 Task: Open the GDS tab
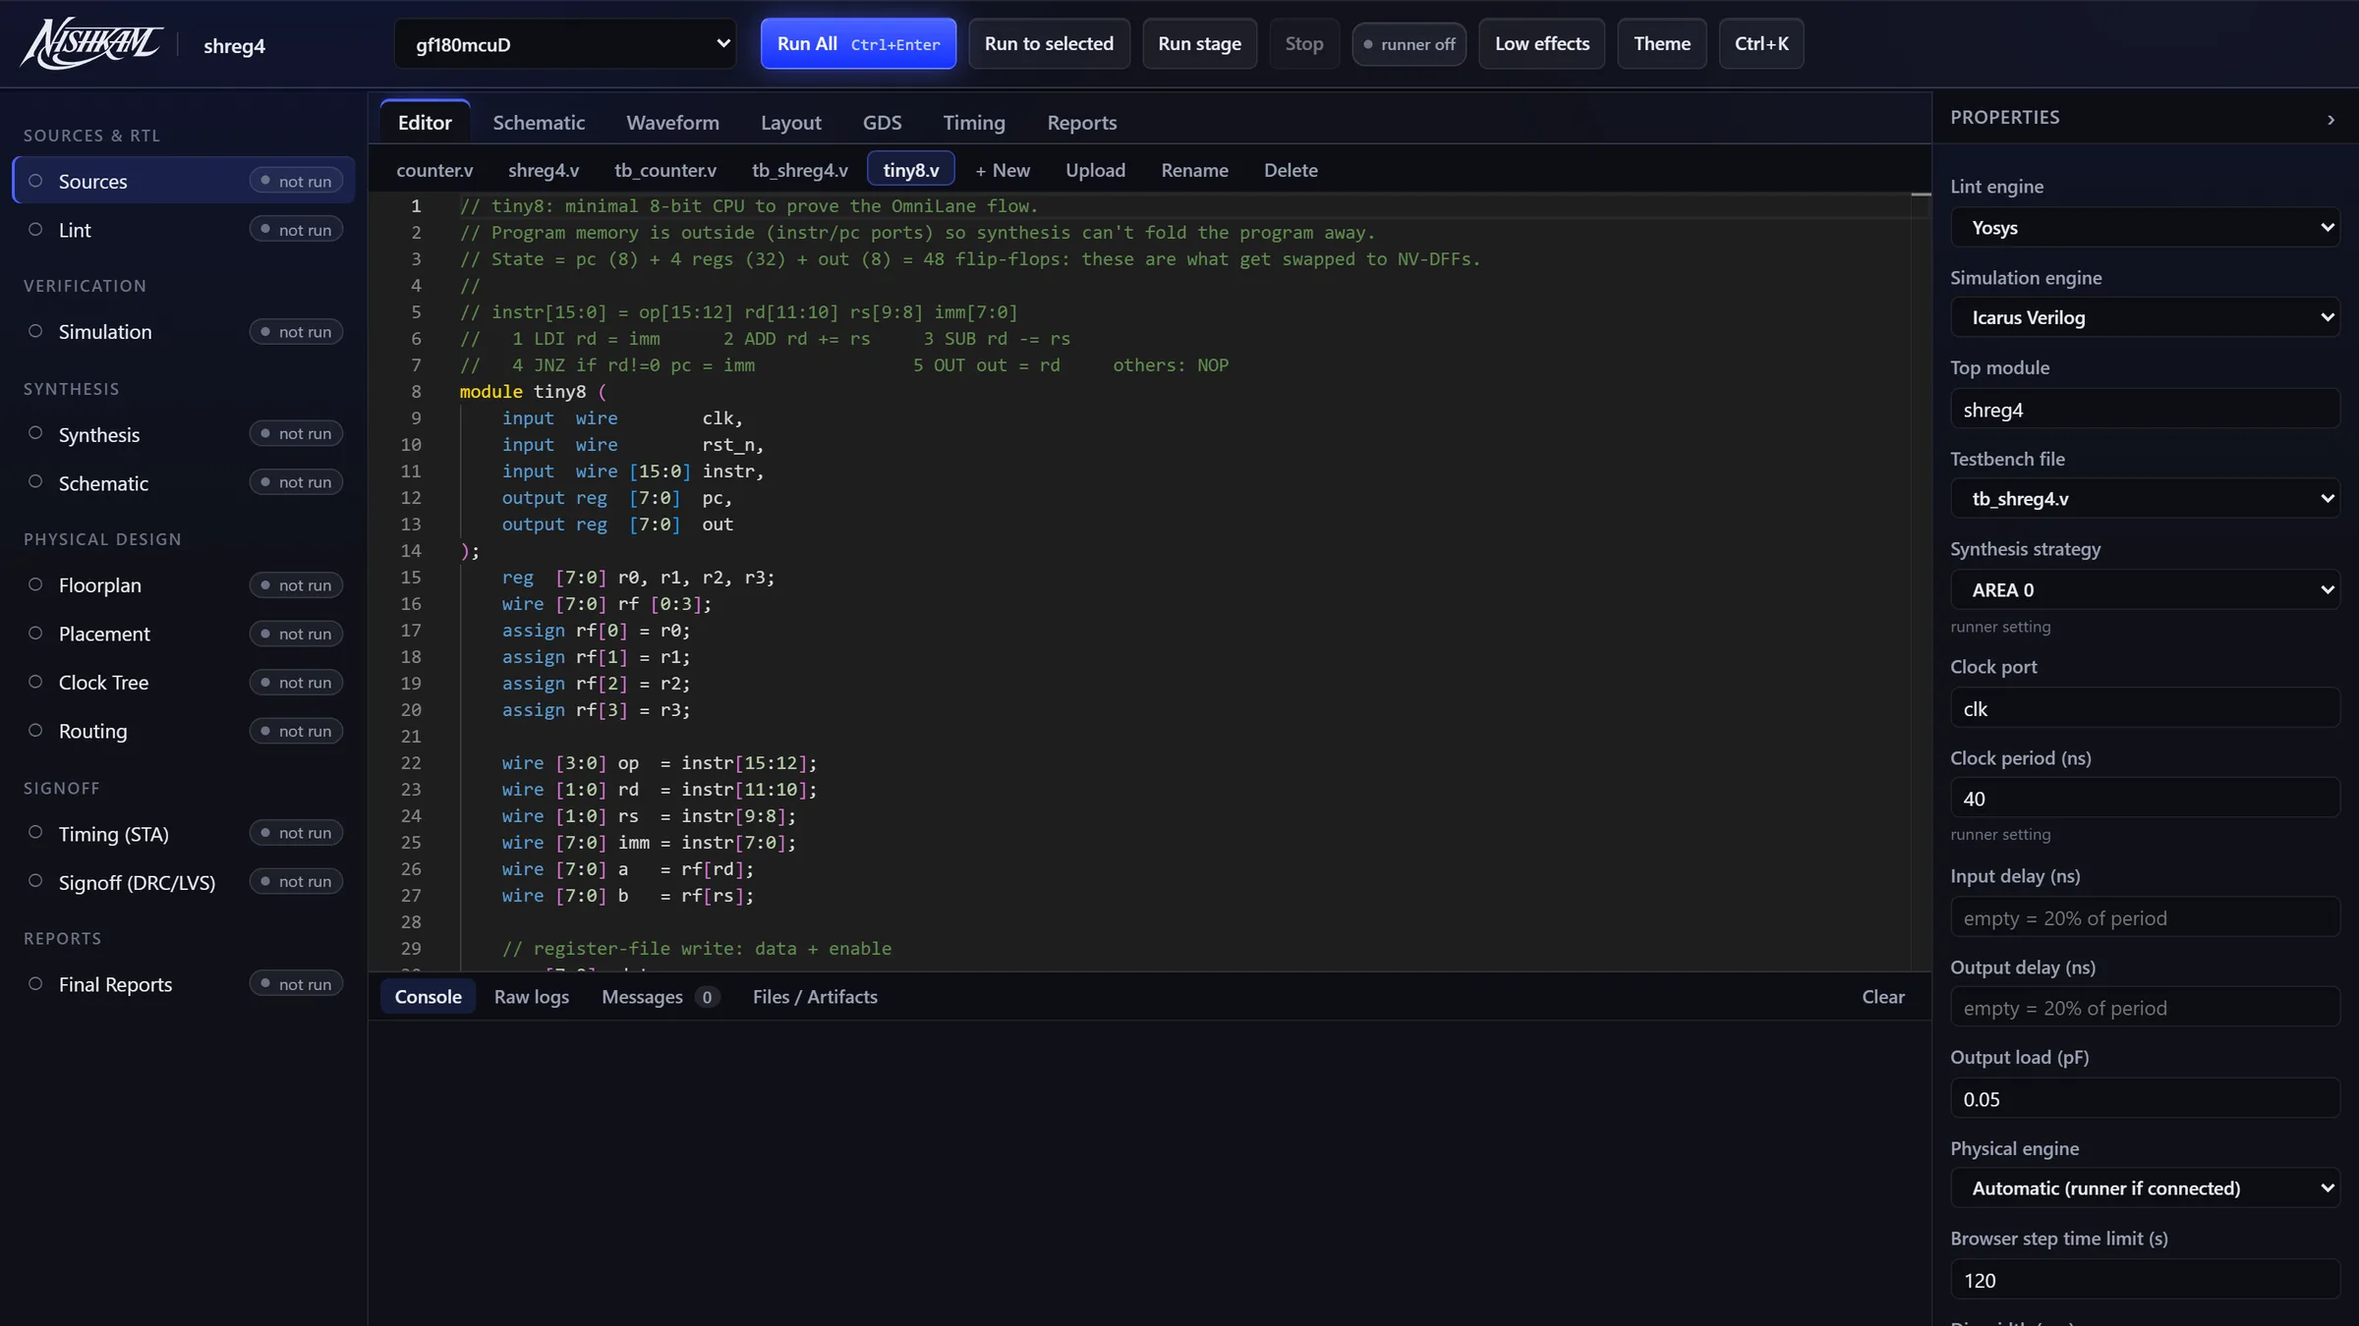[x=882, y=123]
